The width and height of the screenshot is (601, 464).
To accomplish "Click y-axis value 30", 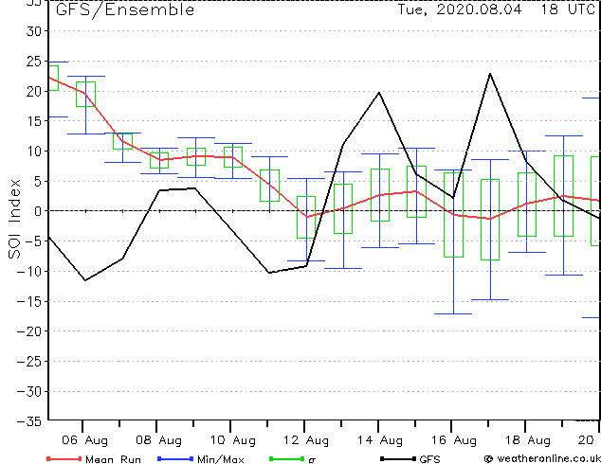I will click(x=34, y=31).
